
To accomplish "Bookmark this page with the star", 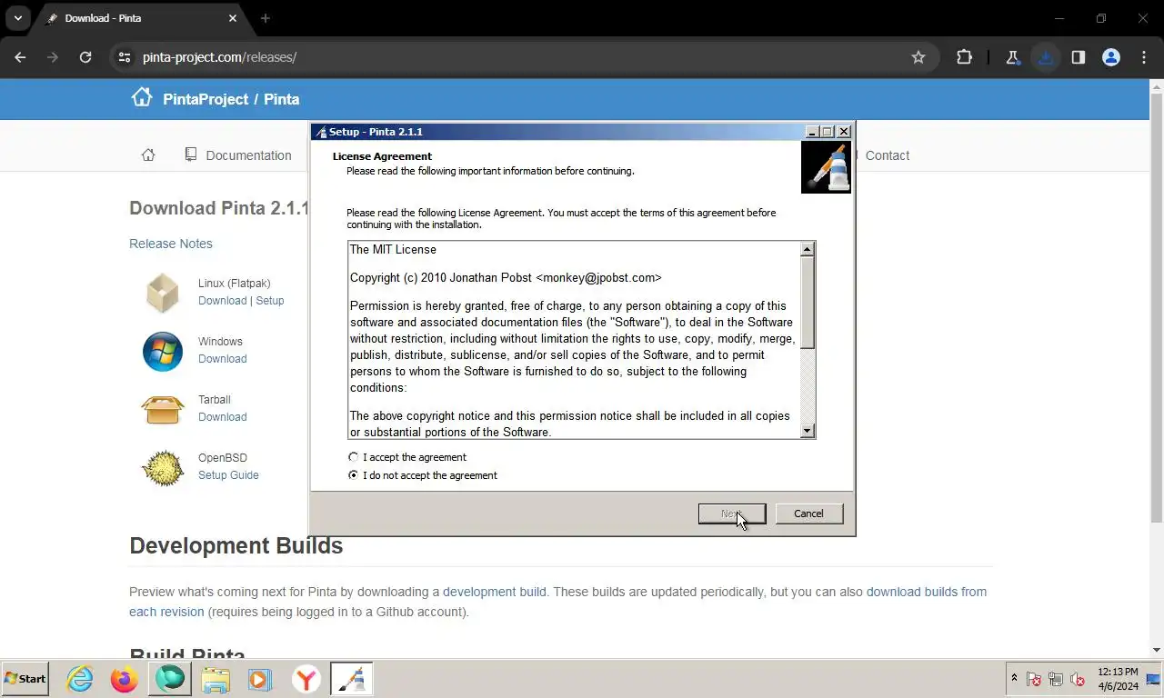I will (918, 57).
